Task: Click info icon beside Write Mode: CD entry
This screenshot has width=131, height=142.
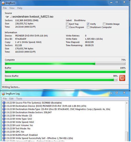Action: [x=4, y=116]
